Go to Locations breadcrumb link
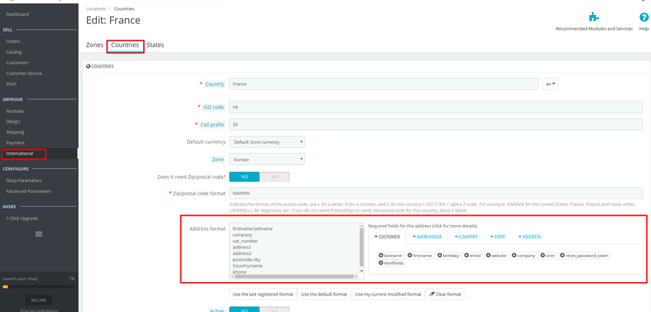651x312 pixels. pyautogui.click(x=96, y=8)
